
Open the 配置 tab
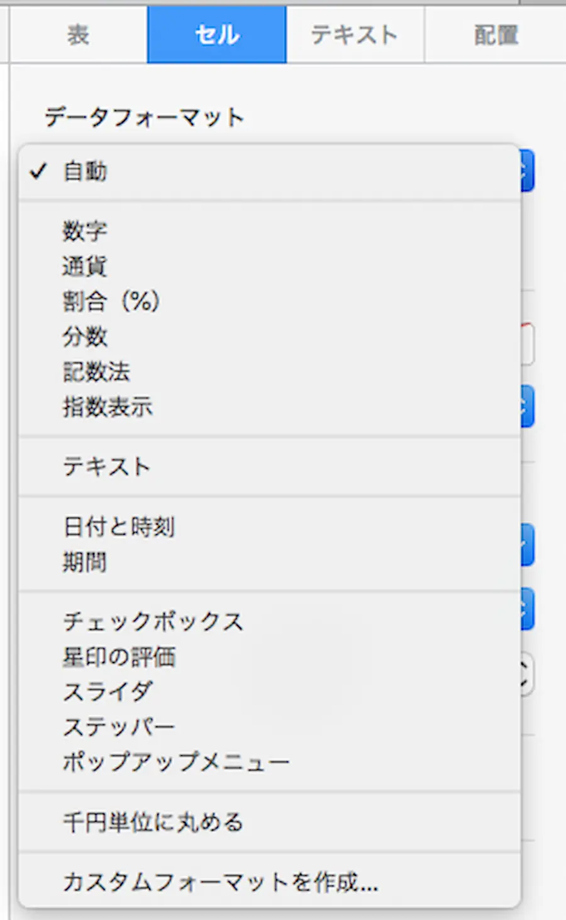point(496,35)
